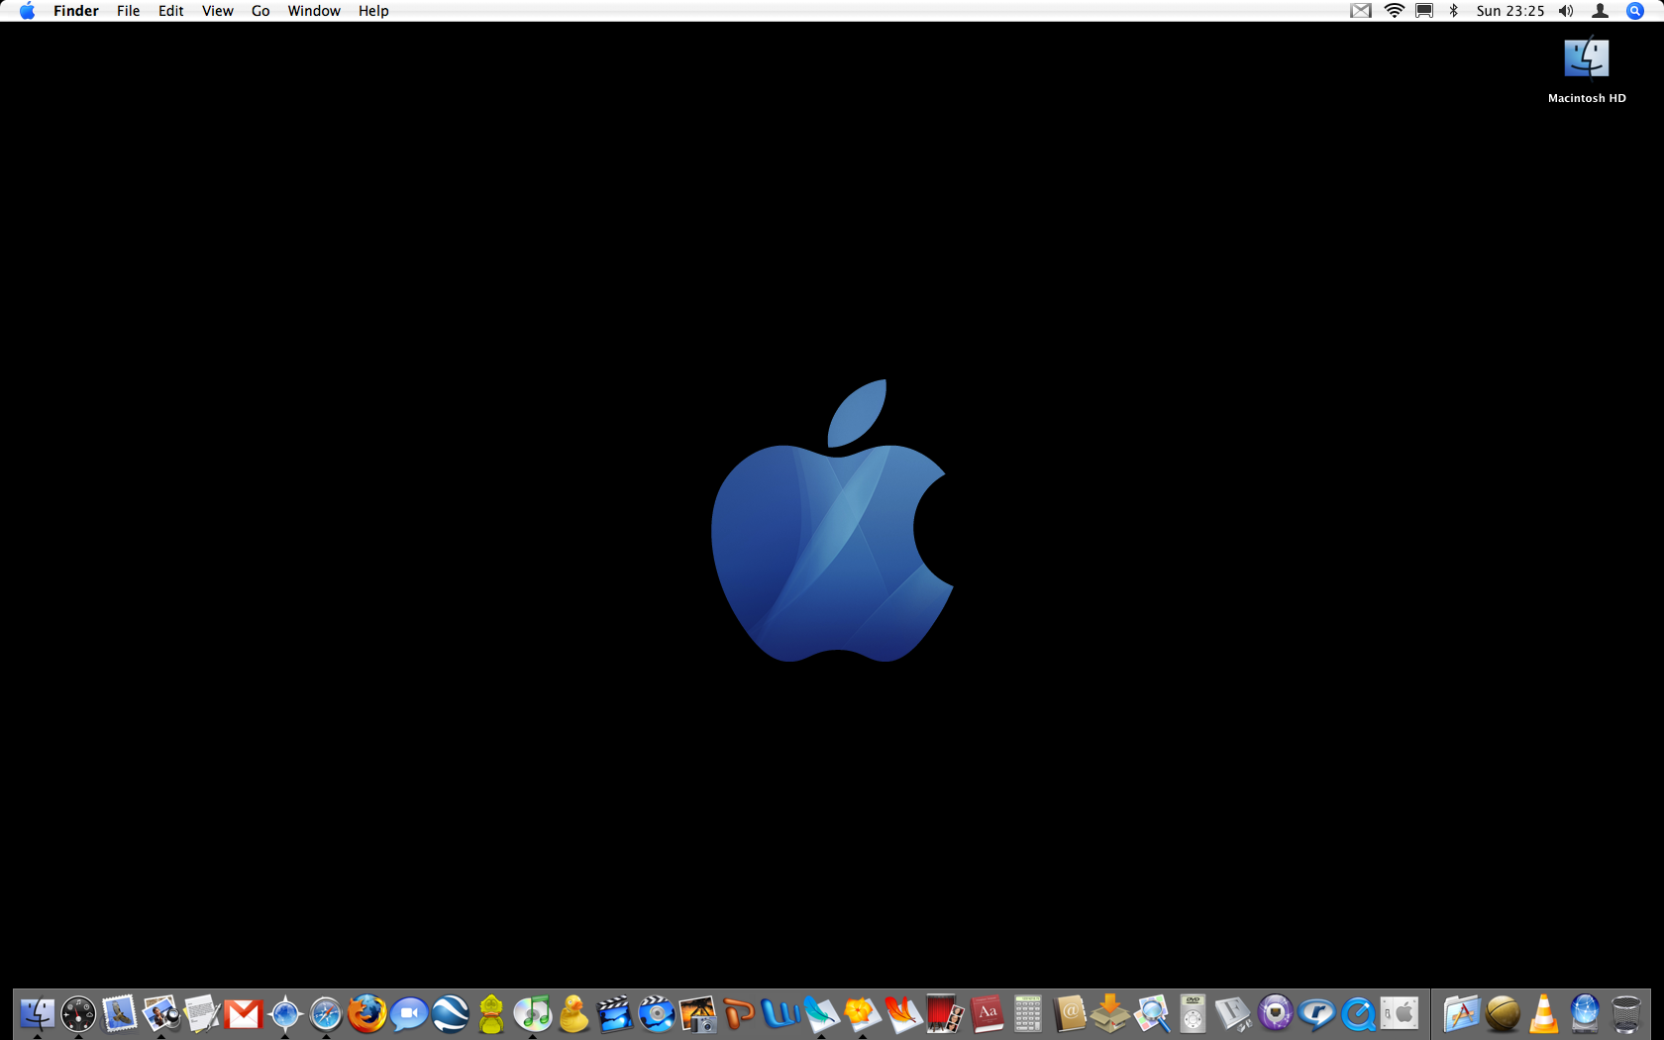1664x1040 pixels.
Task: Open the Applications folder stack
Action: point(1461,1013)
